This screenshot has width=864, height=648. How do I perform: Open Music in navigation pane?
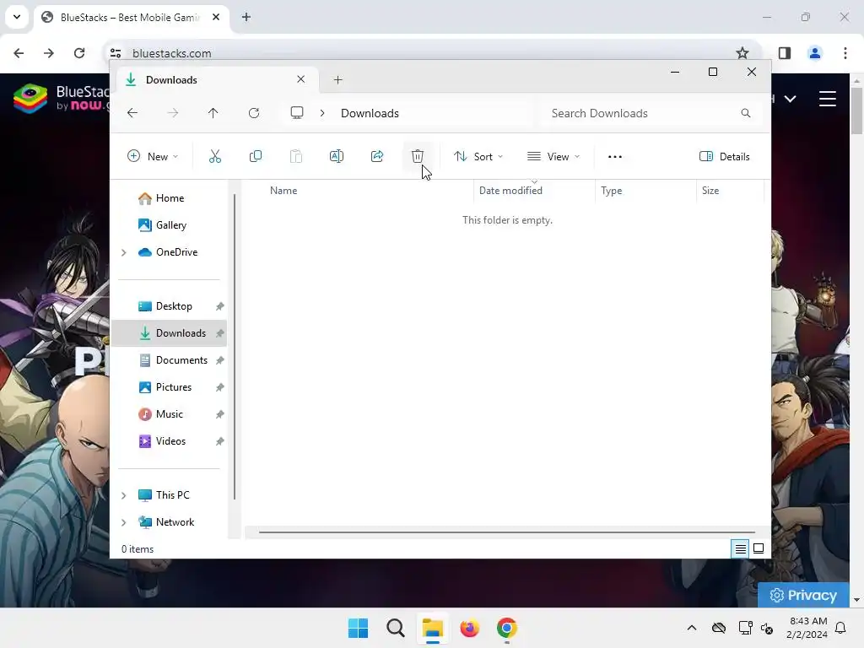(170, 414)
